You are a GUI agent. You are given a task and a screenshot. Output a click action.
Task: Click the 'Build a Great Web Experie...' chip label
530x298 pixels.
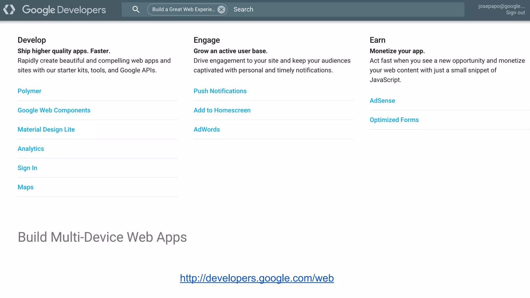point(183,10)
